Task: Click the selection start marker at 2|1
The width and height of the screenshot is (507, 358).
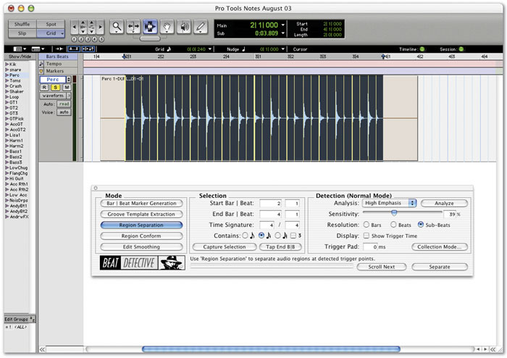Action: [x=124, y=57]
